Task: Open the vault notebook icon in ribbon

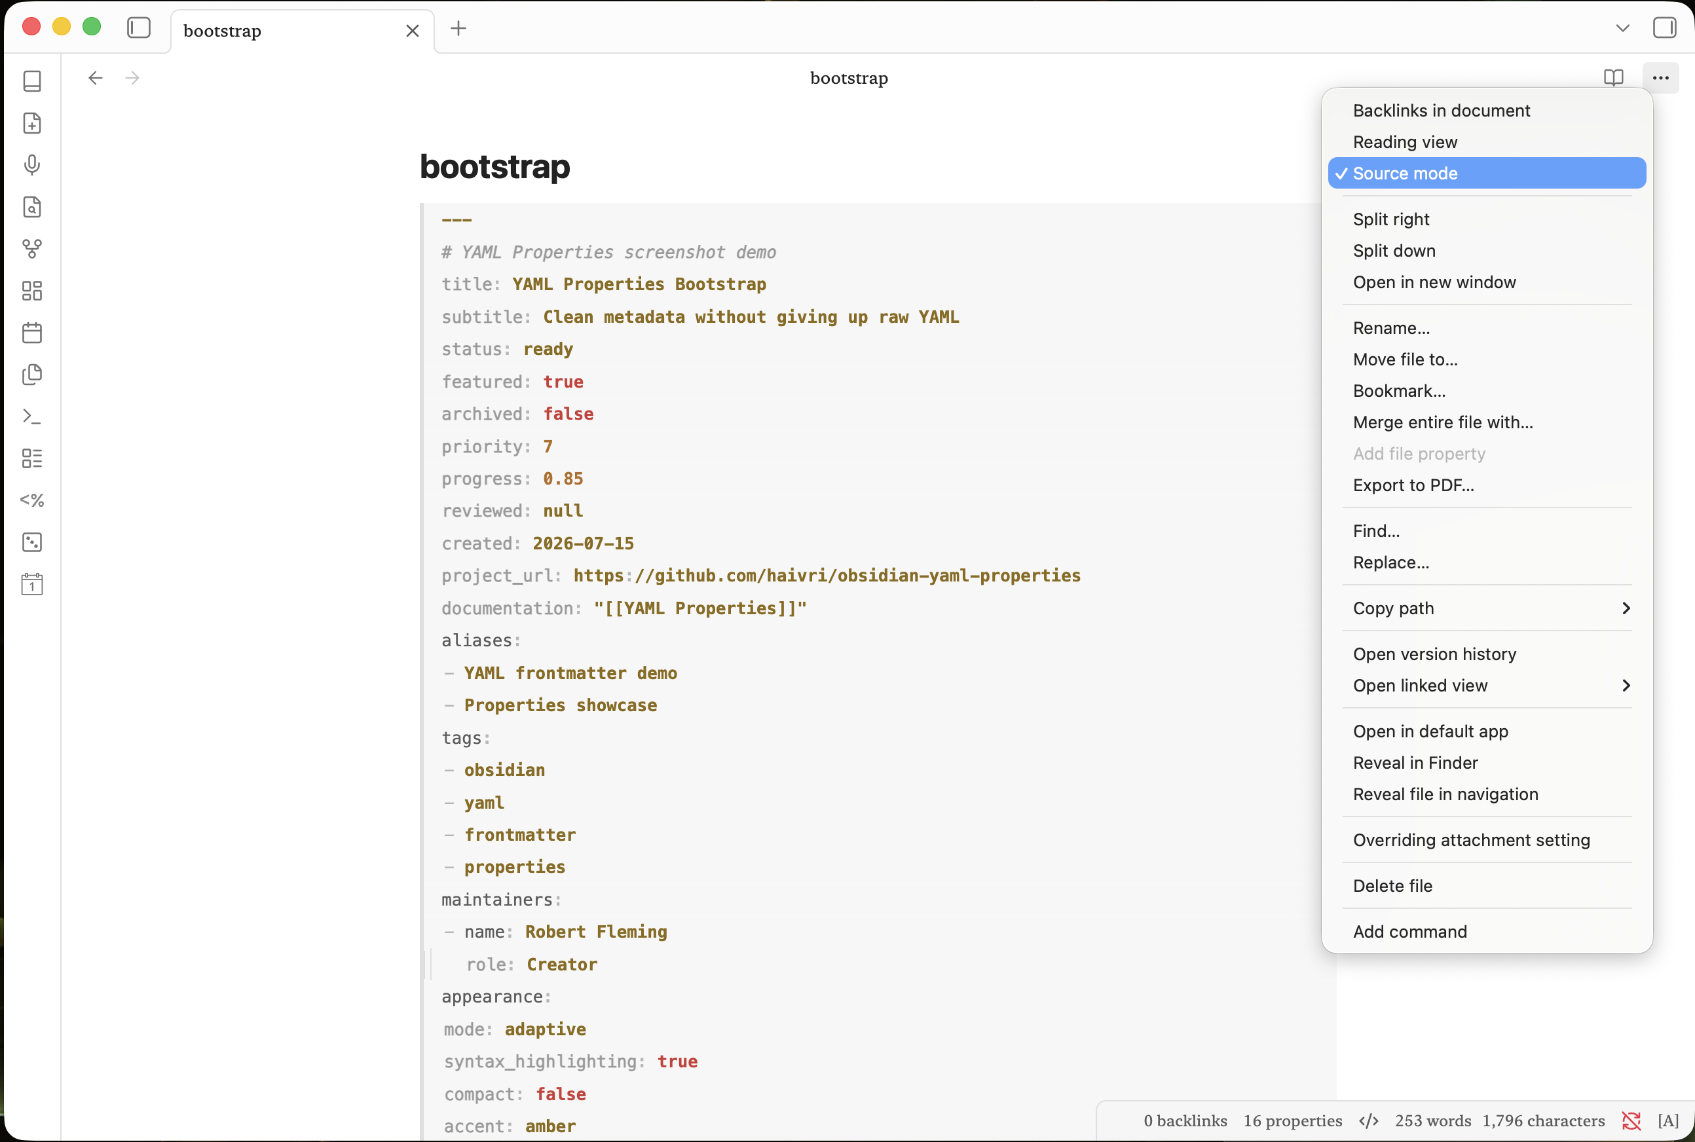Action: tap(32, 81)
